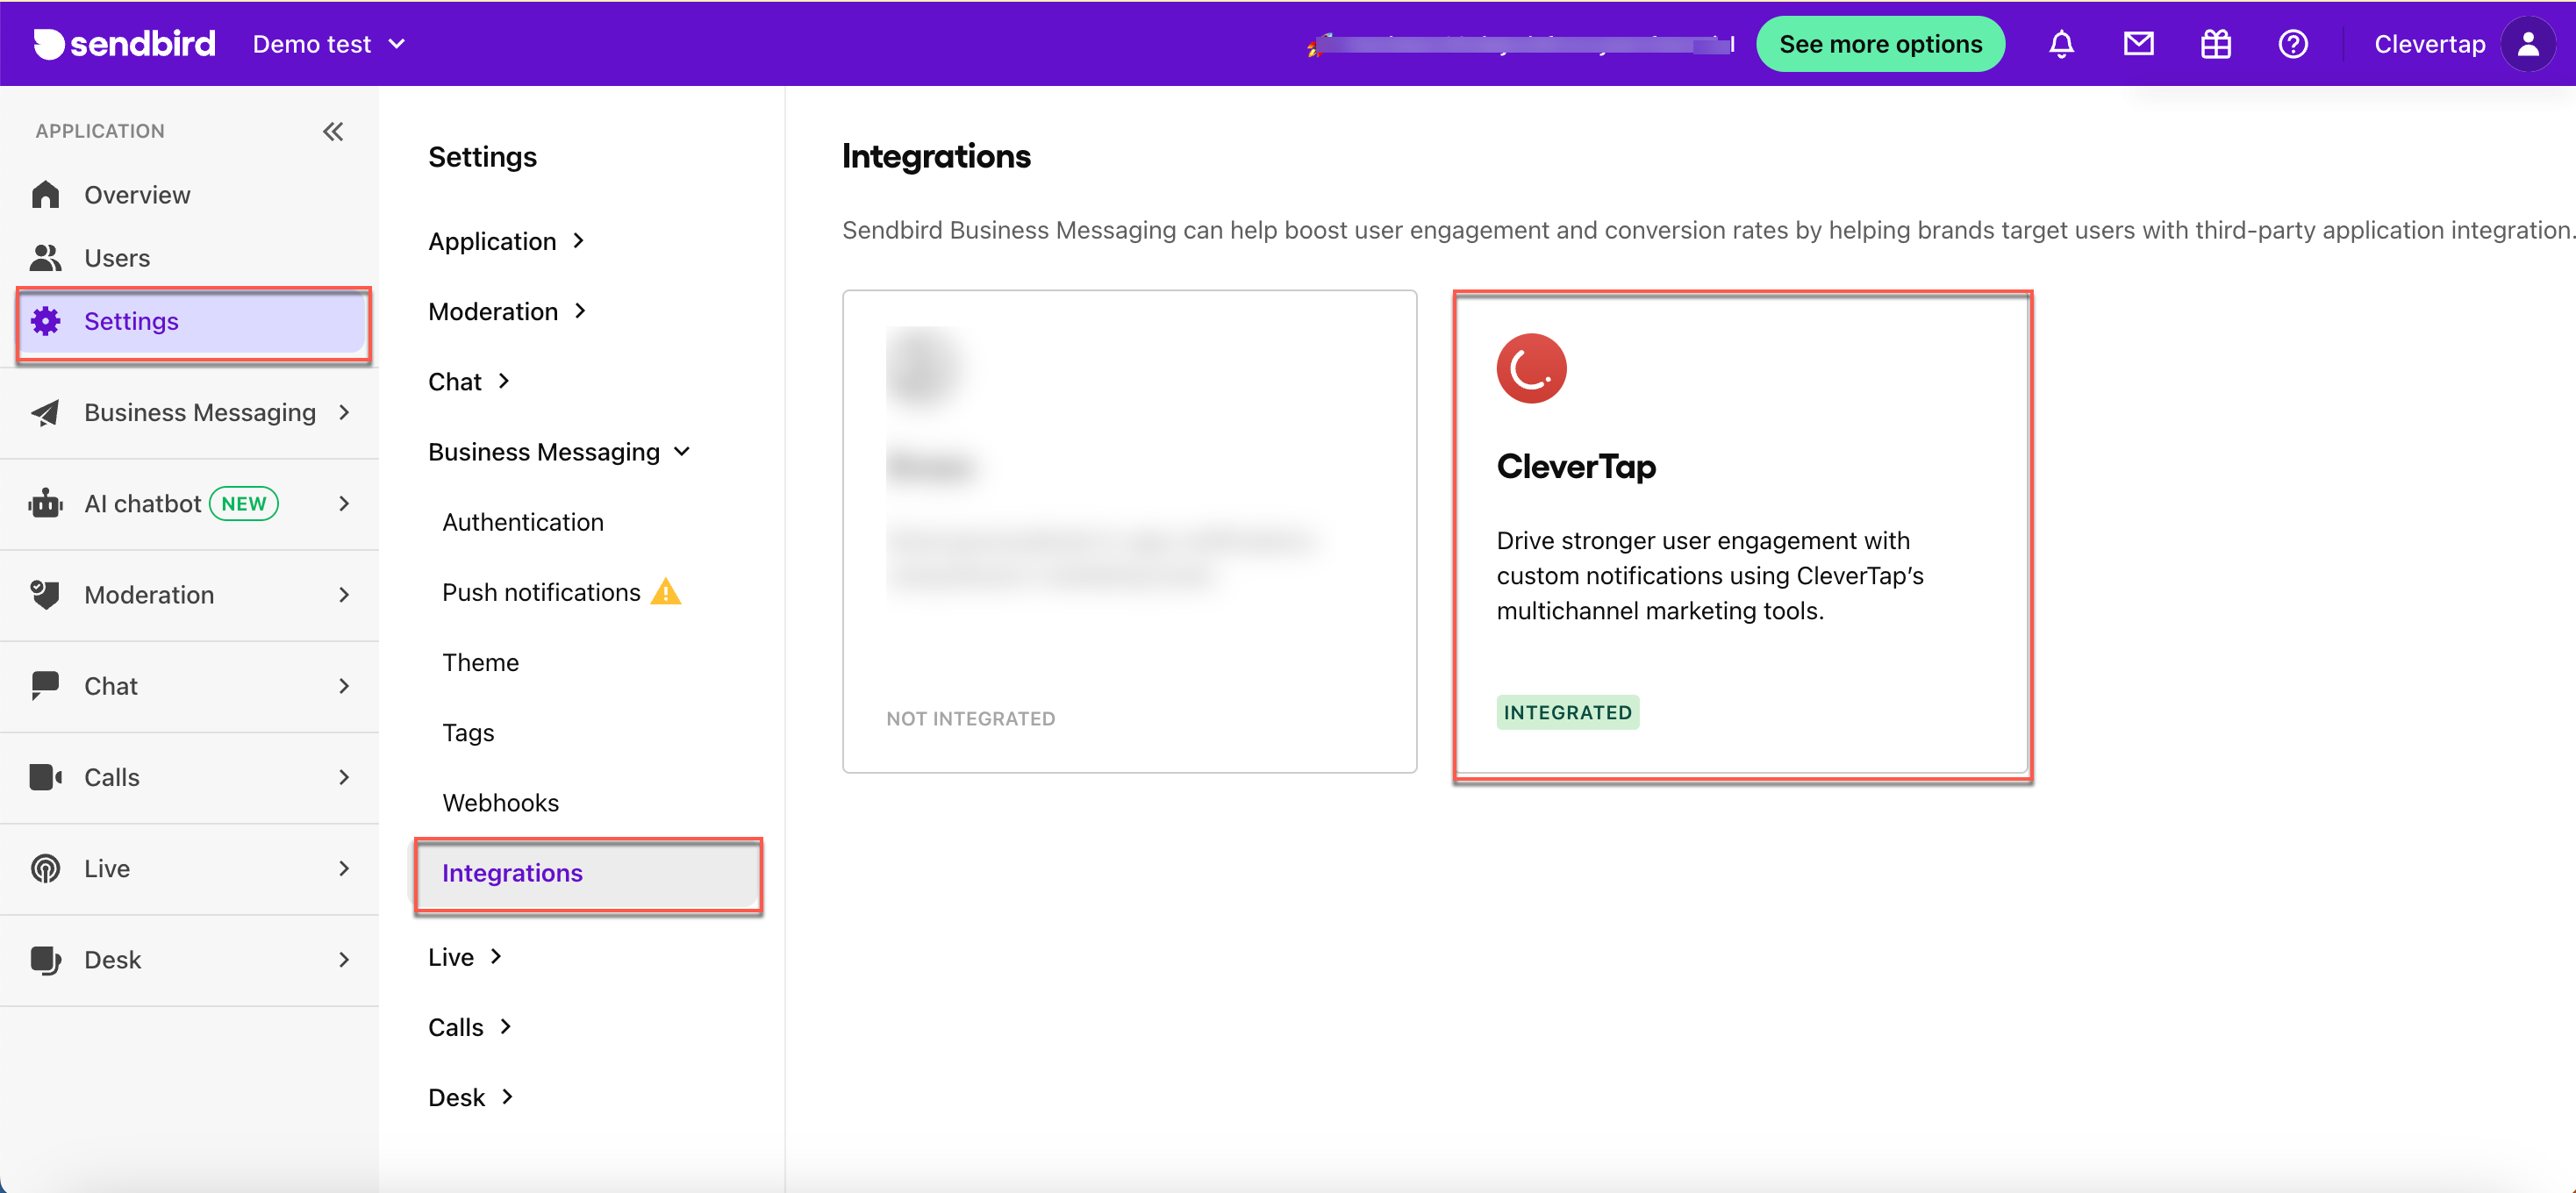
Task: Go to the Overview page
Action: [x=190, y=194]
